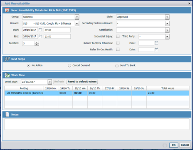The image size is (193, 150).
Task: Expand the Secondary Sickness Reason dropdown
Action: [167, 23]
